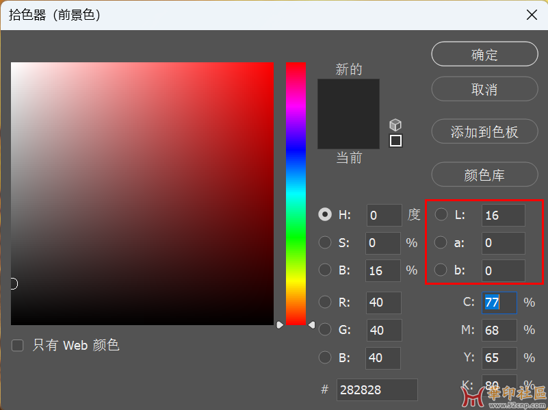Image resolution: width=548 pixels, height=410 pixels.
Task: Select the R red radio button
Action: pos(325,303)
